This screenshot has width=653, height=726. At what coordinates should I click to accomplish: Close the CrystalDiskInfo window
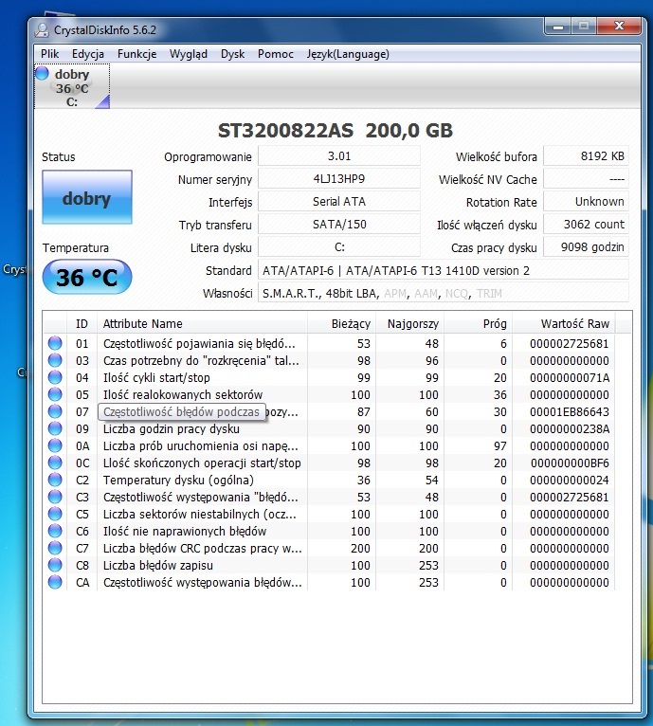[x=619, y=27]
